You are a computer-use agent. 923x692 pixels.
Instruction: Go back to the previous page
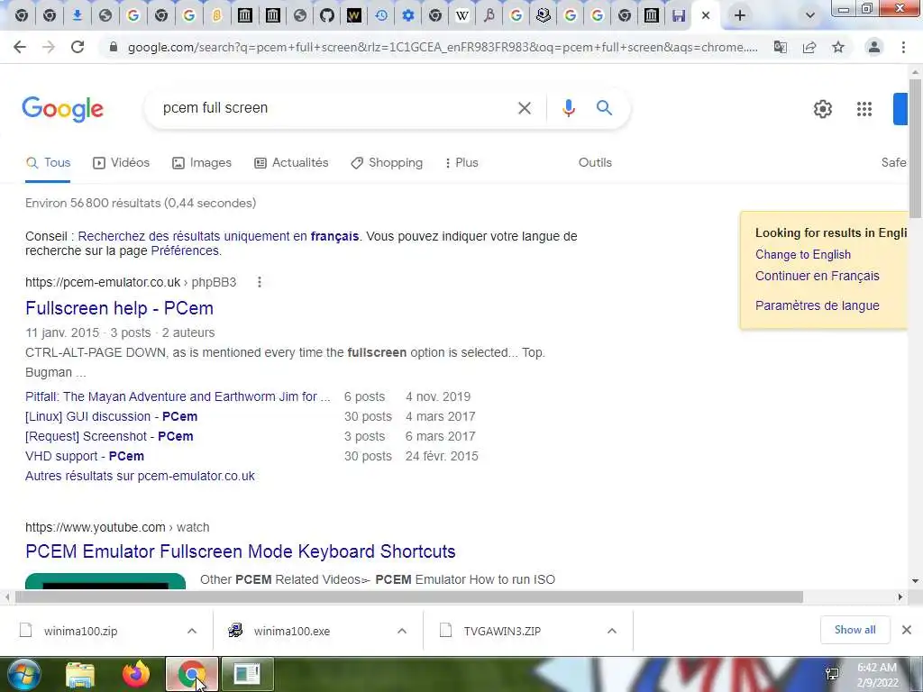tap(20, 47)
